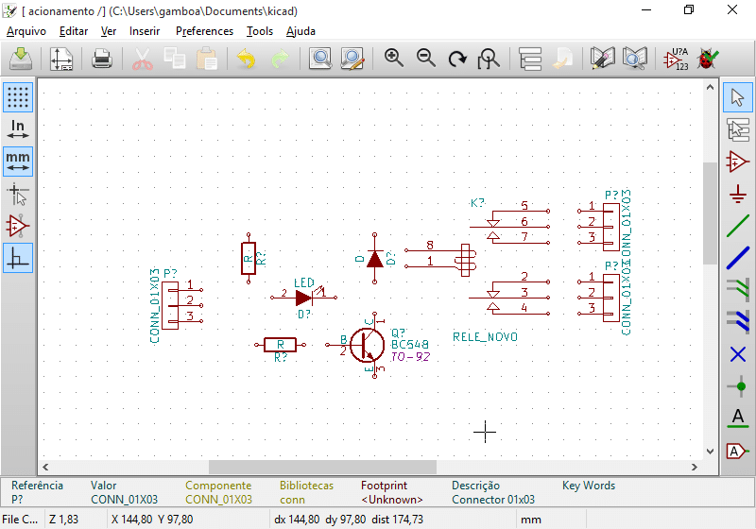Run the electrical rules check (bug icon)

click(x=706, y=60)
